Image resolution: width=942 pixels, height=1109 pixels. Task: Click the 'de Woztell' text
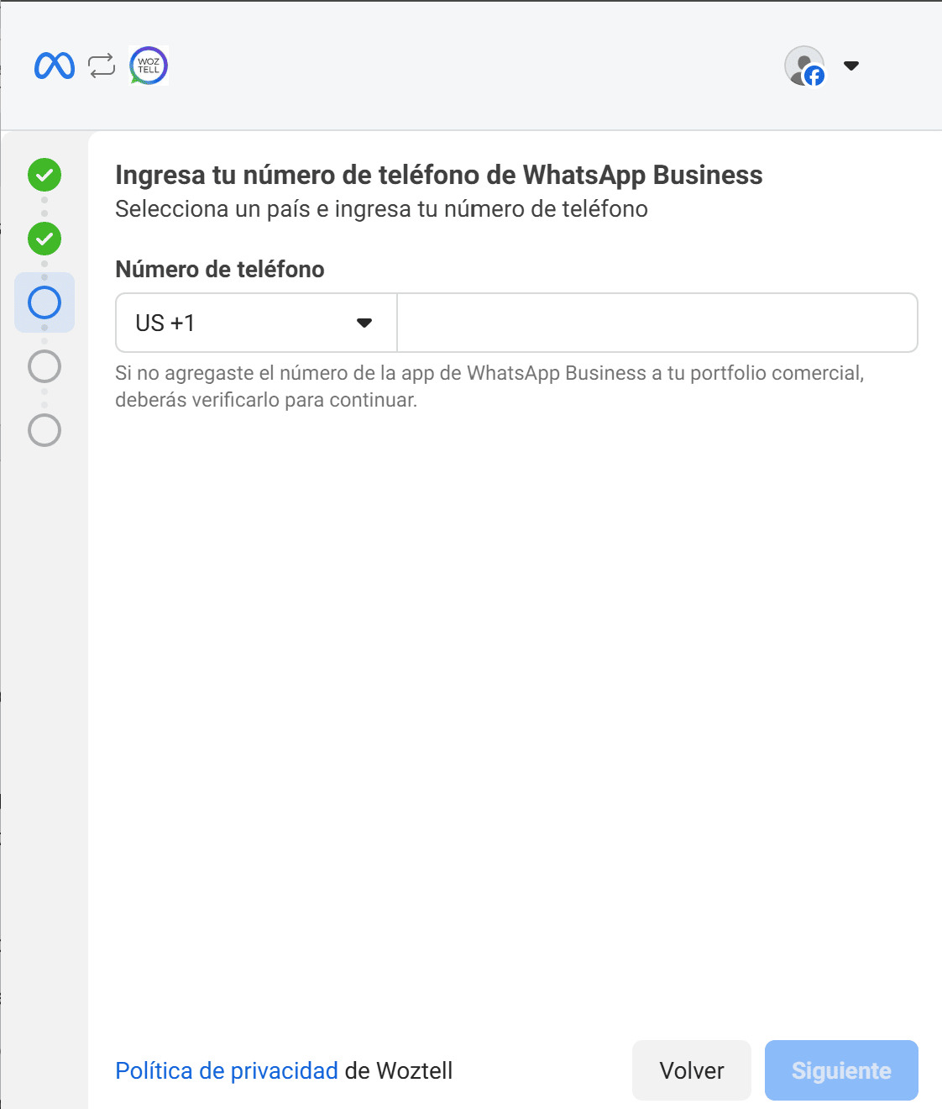point(399,1070)
